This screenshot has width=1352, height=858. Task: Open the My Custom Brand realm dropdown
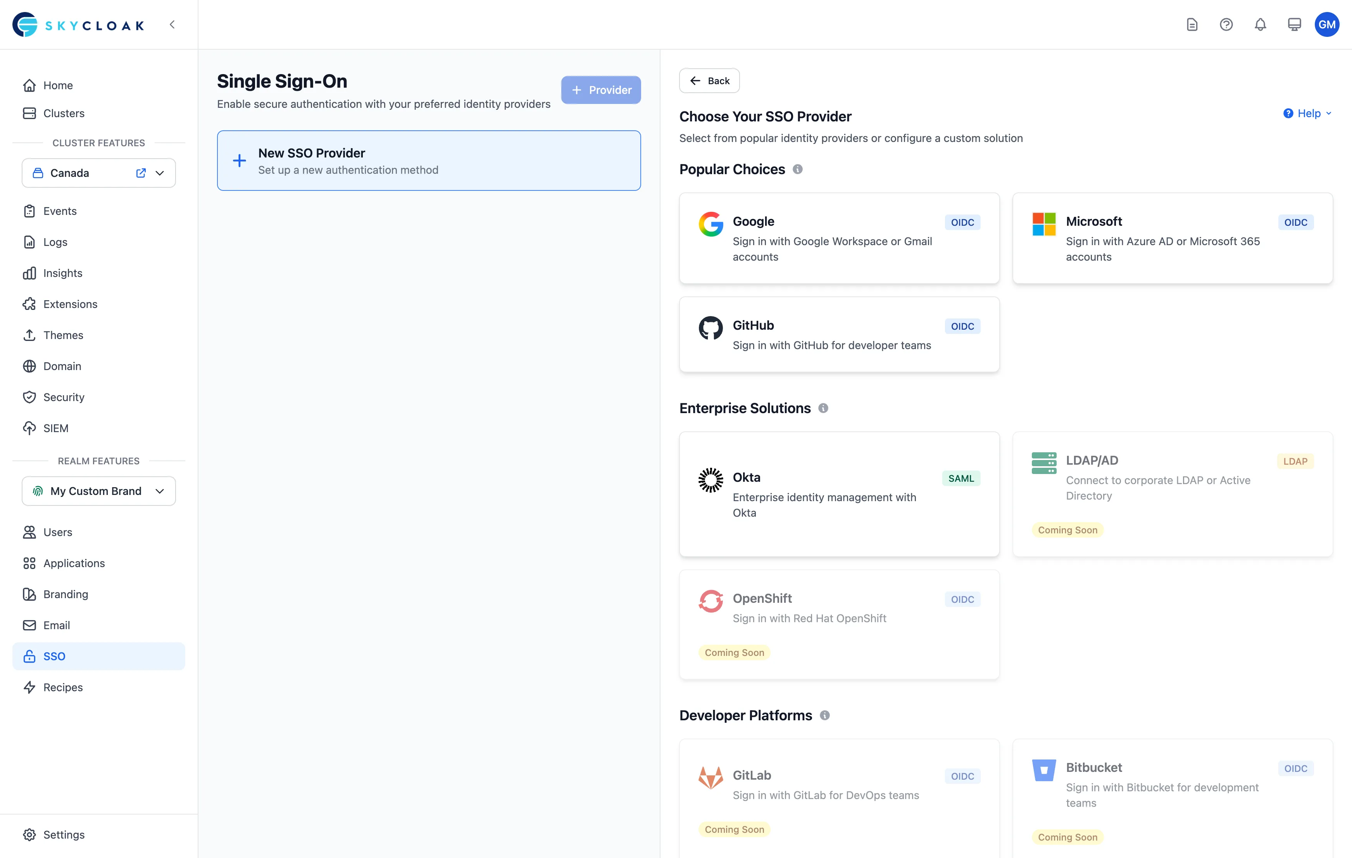click(x=99, y=491)
